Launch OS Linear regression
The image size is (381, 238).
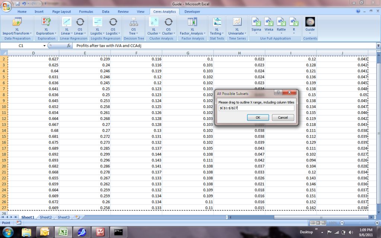(x=80, y=26)
